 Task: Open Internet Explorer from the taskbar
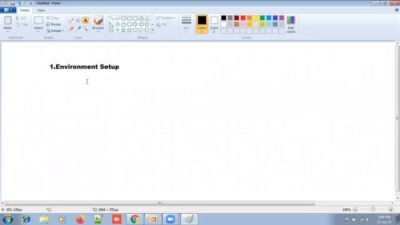click(26, 219)
